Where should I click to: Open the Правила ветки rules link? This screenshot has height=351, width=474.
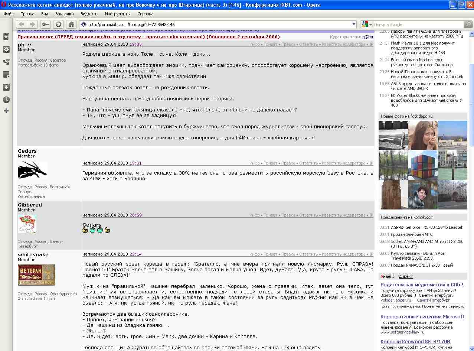pos(148,37)
